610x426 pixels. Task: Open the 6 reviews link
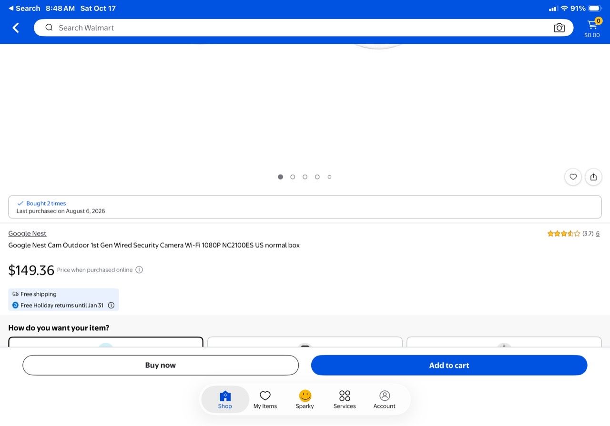[x=598, y=234]
